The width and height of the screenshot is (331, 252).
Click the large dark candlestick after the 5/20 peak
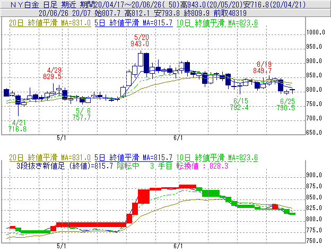tap(146, 63)
